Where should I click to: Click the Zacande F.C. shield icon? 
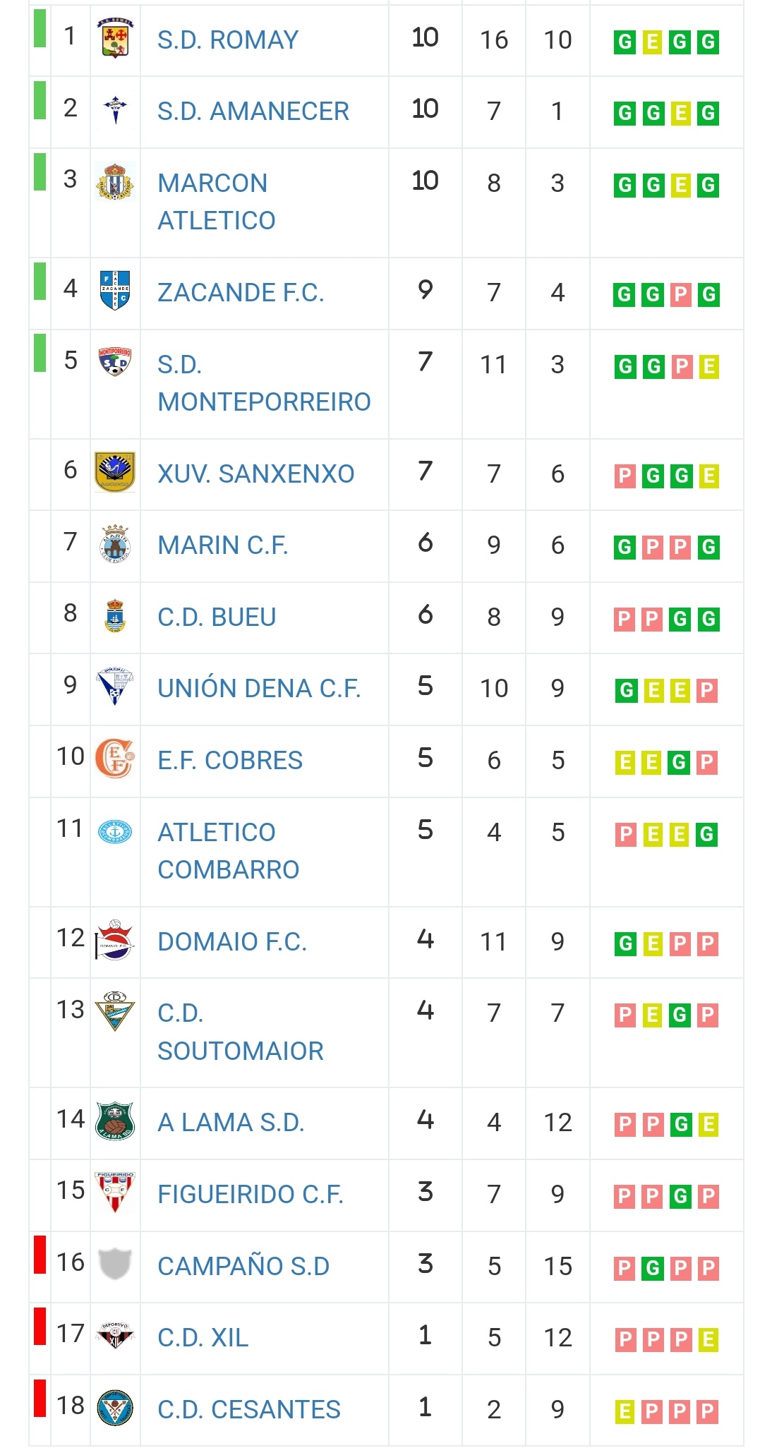point(115,290)
